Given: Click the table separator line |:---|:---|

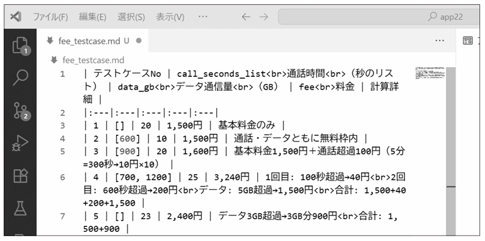Looking at the screenshot, I should [151, 113].
